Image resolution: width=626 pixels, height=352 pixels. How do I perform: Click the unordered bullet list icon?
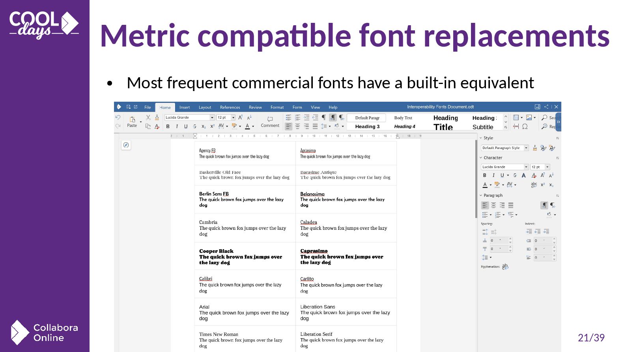point(288,117)
